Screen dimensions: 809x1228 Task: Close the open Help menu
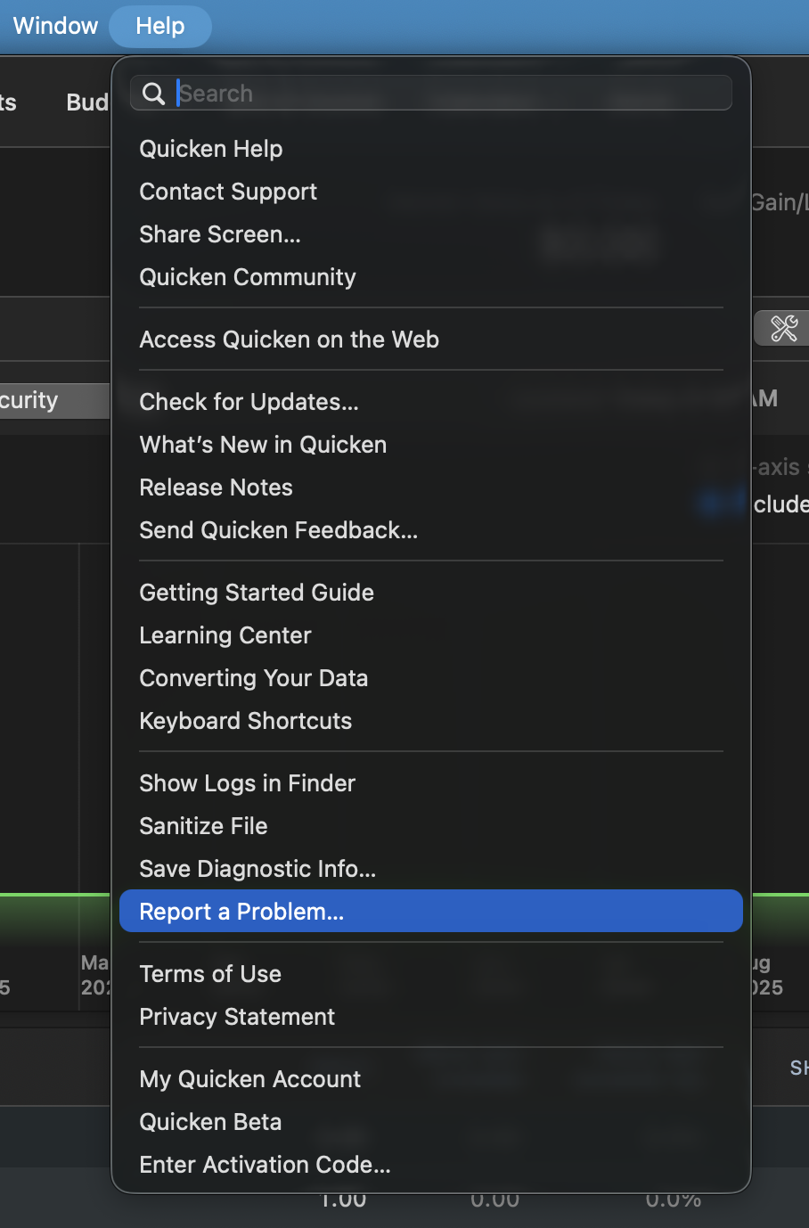160,26
